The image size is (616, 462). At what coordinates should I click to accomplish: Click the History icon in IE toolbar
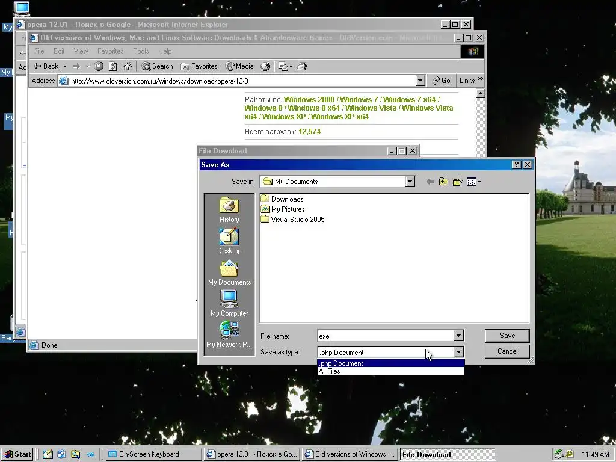[265, 66]
